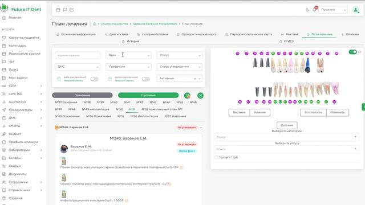Click the green filter icon button beside Групповые
This screenshot has height=205, width=365.
coord(187,96)
